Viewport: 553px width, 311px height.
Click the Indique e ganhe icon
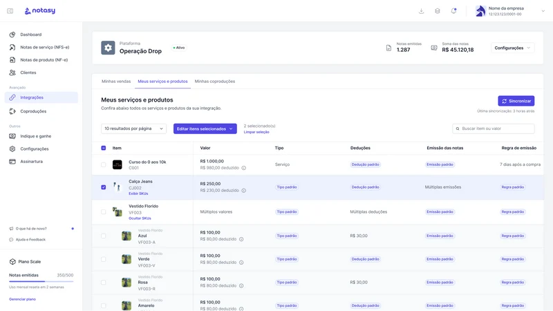pos(12,136)
